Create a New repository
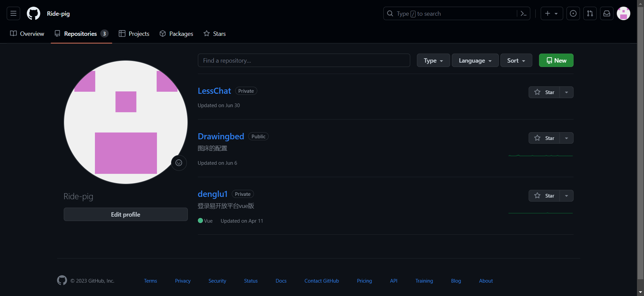 556,60
